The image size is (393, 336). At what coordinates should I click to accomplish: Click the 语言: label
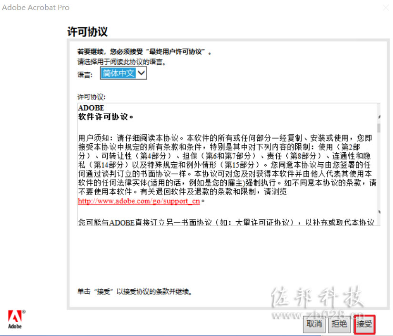pos(85,75)
